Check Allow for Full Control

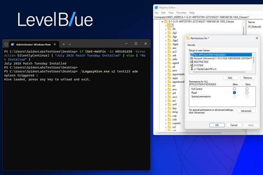pos(234,89)
